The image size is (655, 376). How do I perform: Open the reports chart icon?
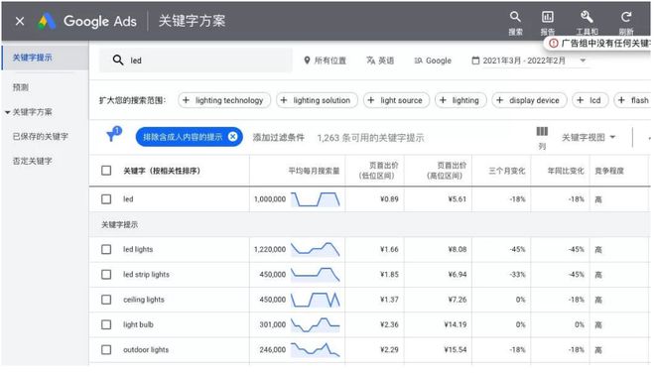click(547, 17)
